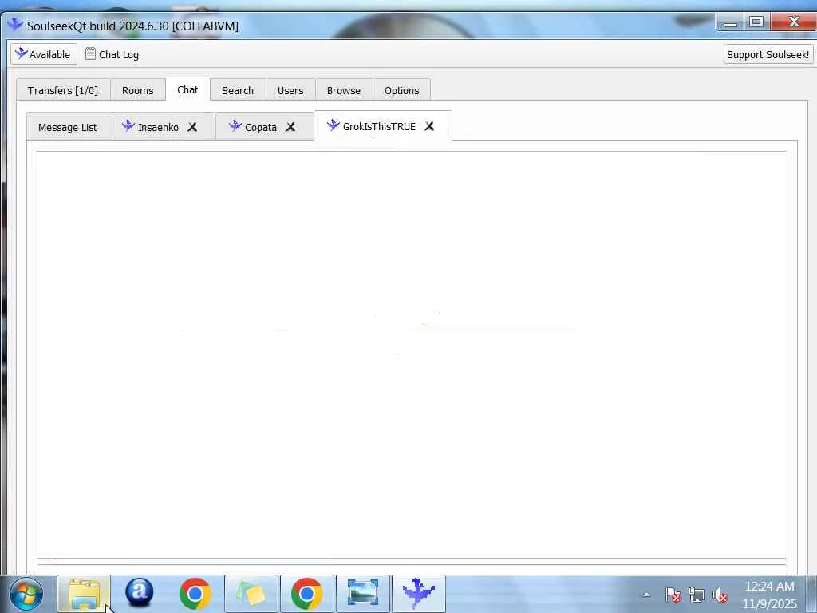Click the bird icon on GrokIsThisTRUE tab
This screenshot has width=817, height=613.
pos(333,125)
